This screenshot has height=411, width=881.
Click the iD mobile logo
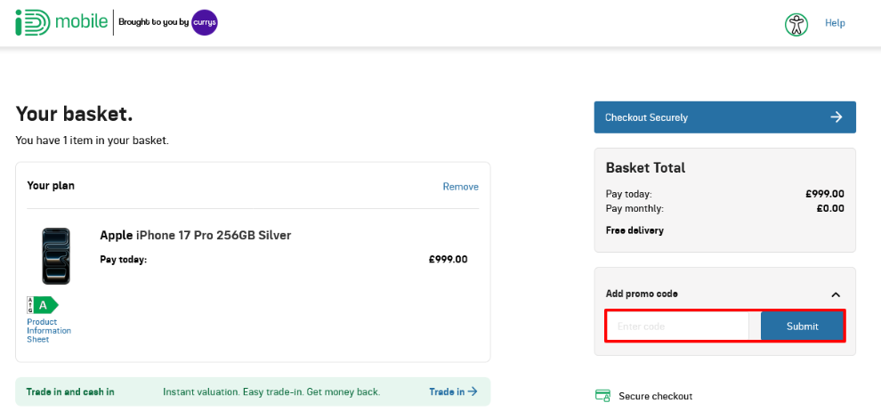coord(61,22)
